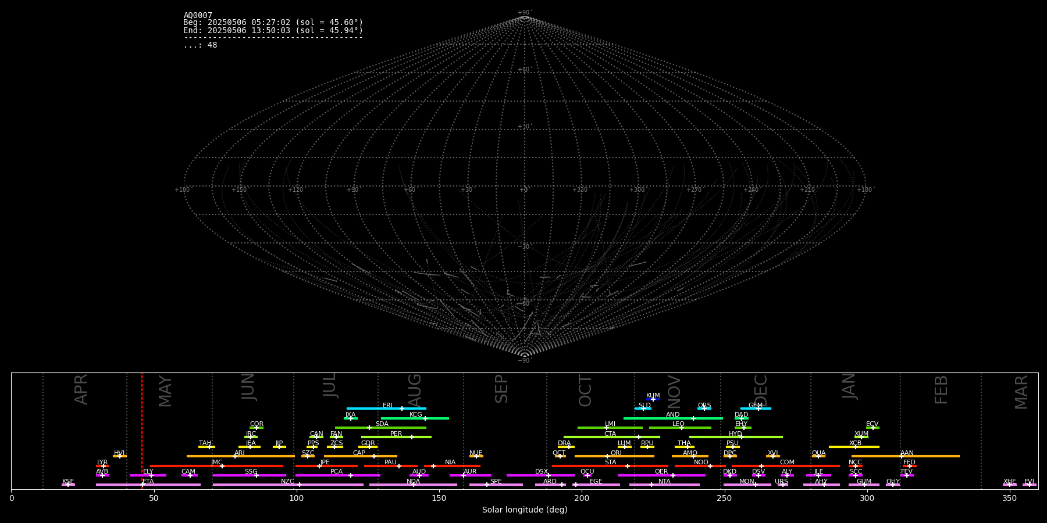Click the JEA shower label
Image resolution: width=1047 pixels, height=523 pixels.
(251, 443)
